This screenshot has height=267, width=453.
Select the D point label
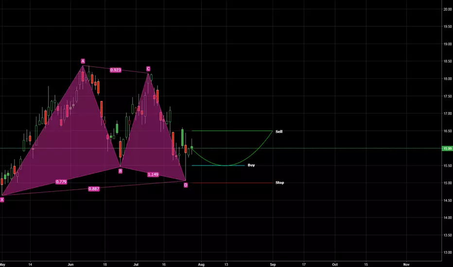[186, 185]
